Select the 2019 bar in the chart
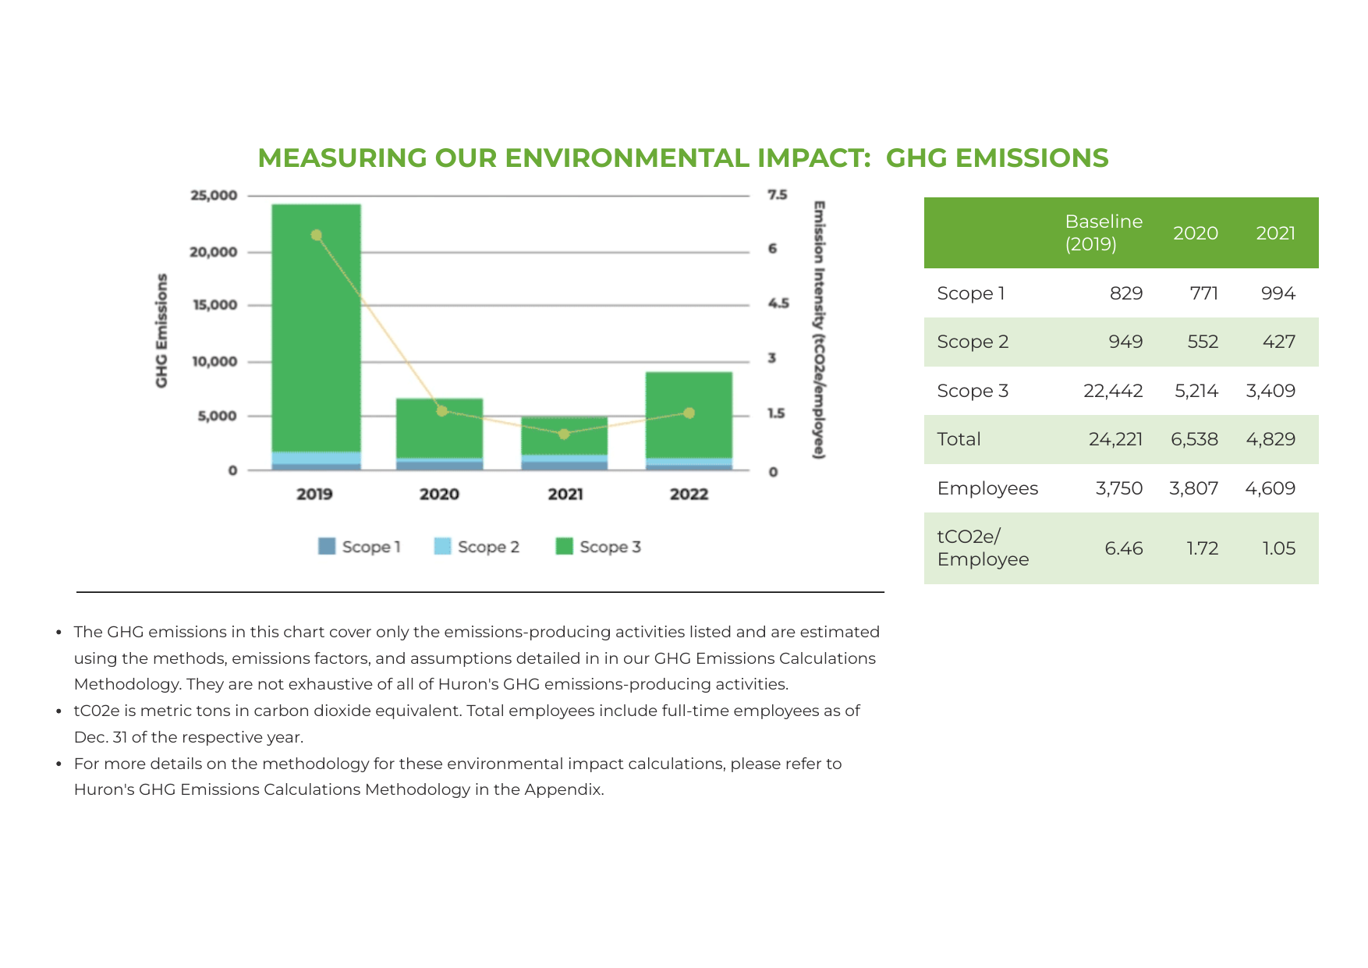The width and height of the screenshot is (1368, 968). tap(316, 337)
